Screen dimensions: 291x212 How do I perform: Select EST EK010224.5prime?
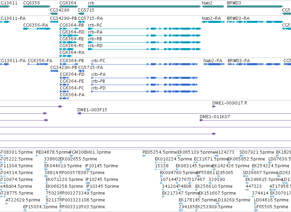(x=173, y=159)
